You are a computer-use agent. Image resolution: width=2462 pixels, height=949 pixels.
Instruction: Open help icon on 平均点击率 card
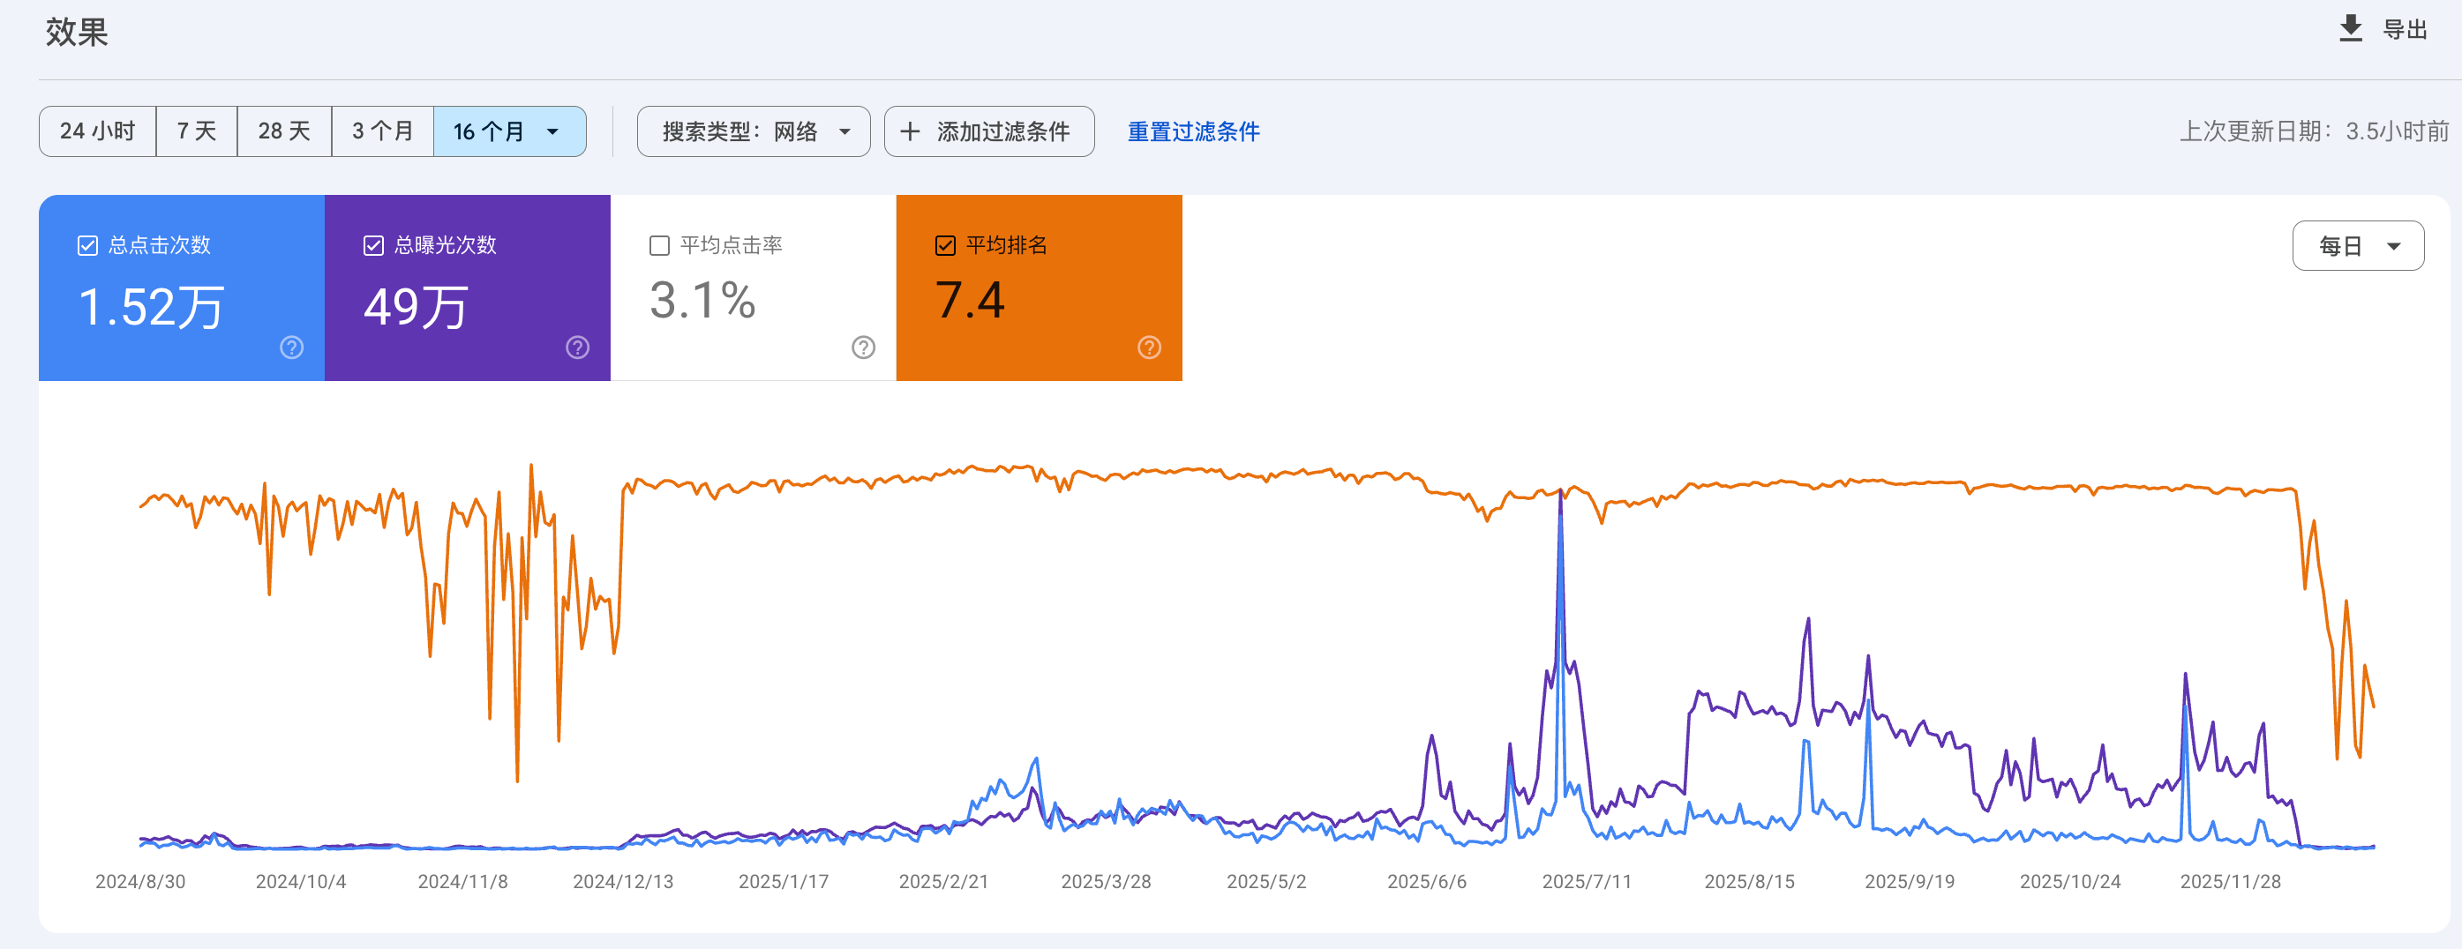(x=863, y=347)
